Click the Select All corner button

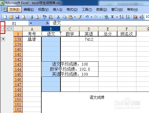tap(18, 29)
